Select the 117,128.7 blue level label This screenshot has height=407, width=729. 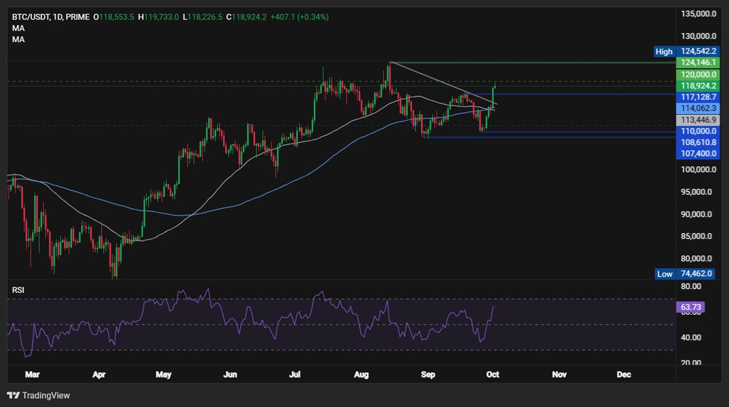(x=697, y=97)
